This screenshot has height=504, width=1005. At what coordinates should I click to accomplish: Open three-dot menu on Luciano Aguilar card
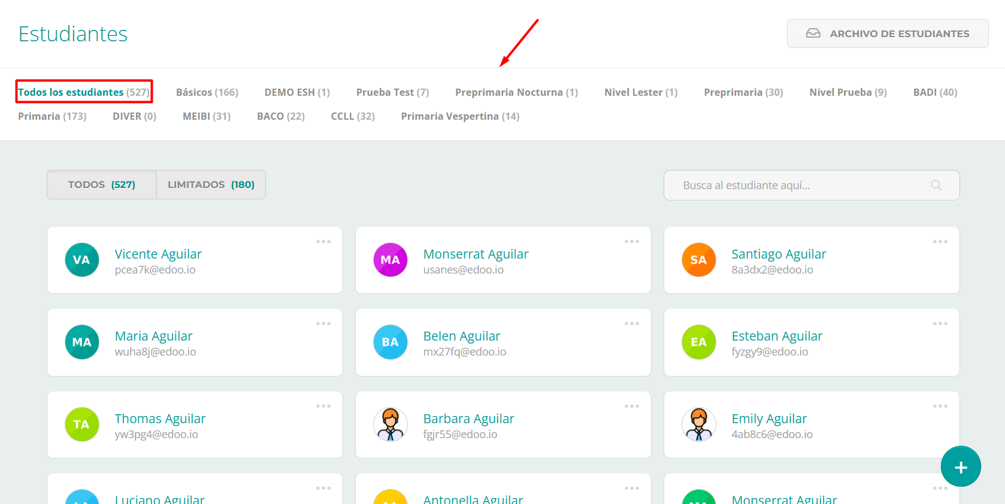coord(323,488)
